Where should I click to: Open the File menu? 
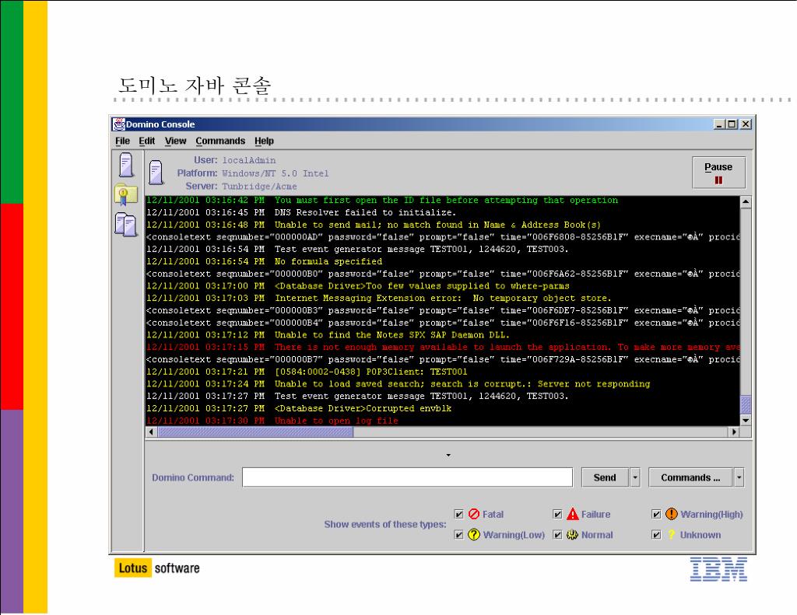pyautogui.click(x=122, y=142)
